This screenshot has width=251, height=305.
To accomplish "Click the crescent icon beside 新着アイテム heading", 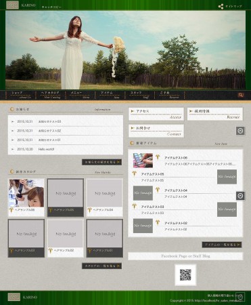I will click(x=132, y=143).
